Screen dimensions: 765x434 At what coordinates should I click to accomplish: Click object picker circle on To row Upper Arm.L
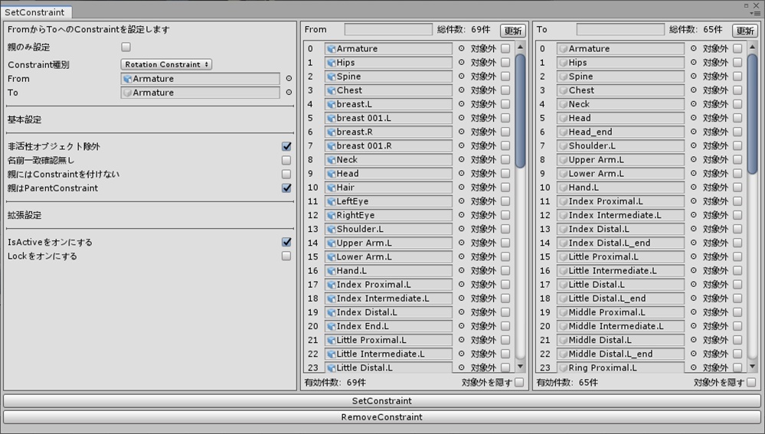694,159
